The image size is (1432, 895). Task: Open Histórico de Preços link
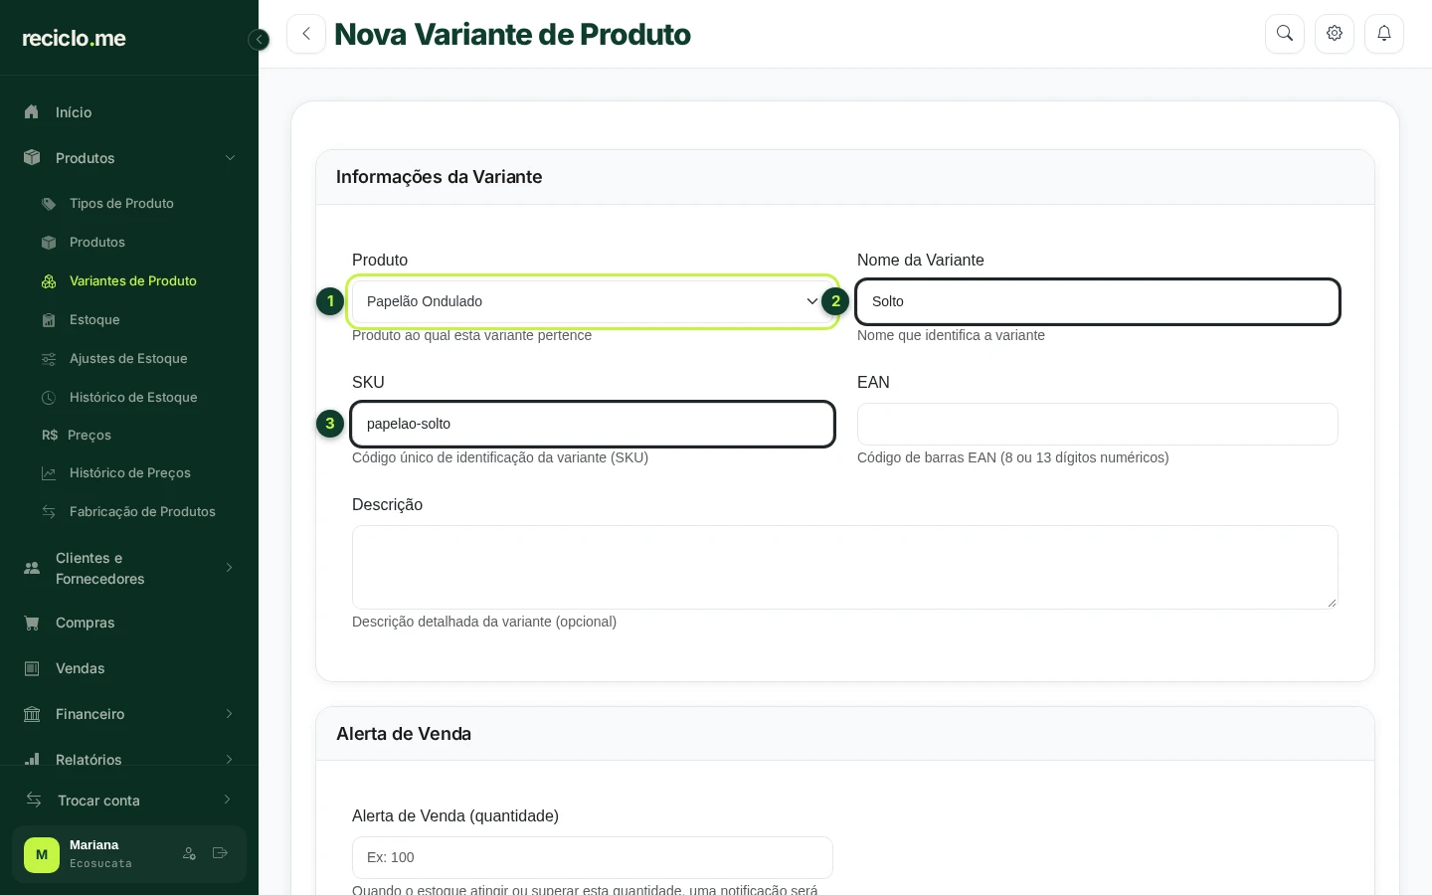point(129,472)
